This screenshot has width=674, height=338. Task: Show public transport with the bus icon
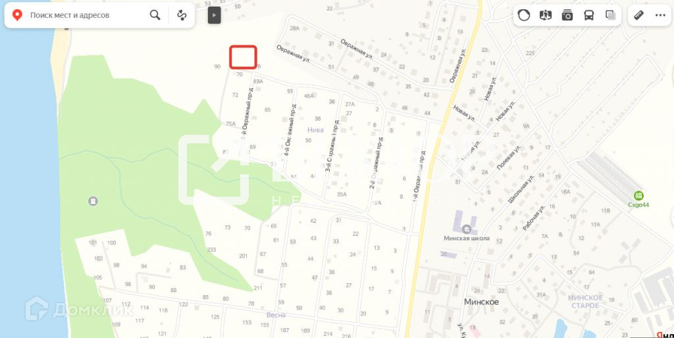(x=588, y=16)
